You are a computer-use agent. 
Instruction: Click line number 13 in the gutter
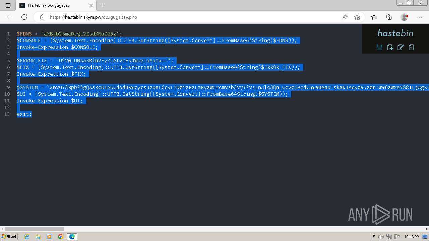(x=7, y=114)
